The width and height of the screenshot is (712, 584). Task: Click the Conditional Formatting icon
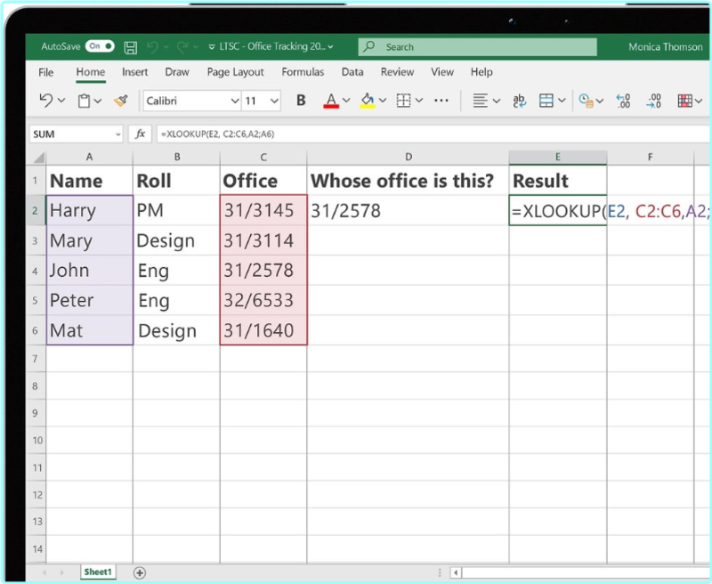[x=684, y=101]
